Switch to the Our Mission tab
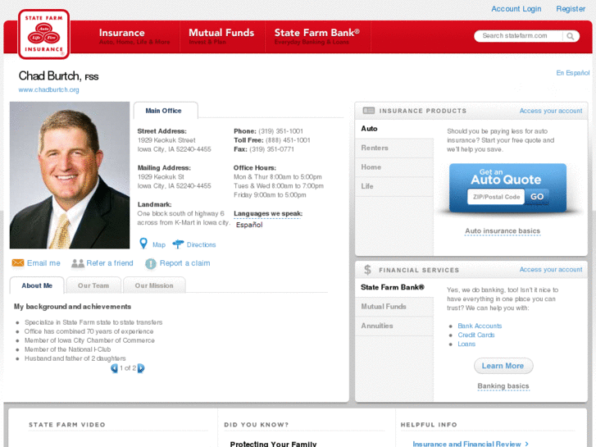The image size is (596, 447). [x=154, y=285]
